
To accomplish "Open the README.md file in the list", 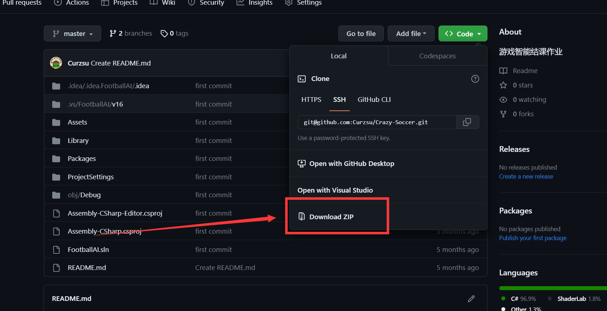I will click(87, 268).
